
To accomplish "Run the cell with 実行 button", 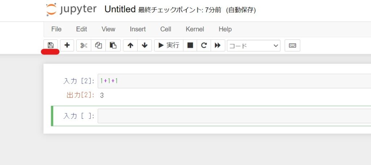I will (169, 45).
